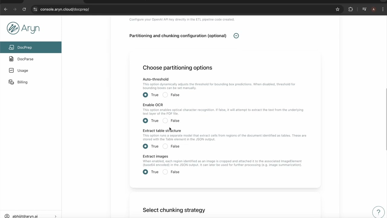Expand the abhijit@aryn.ai account menu
Viewport: 387px width, 218px height.
(55, 216)
